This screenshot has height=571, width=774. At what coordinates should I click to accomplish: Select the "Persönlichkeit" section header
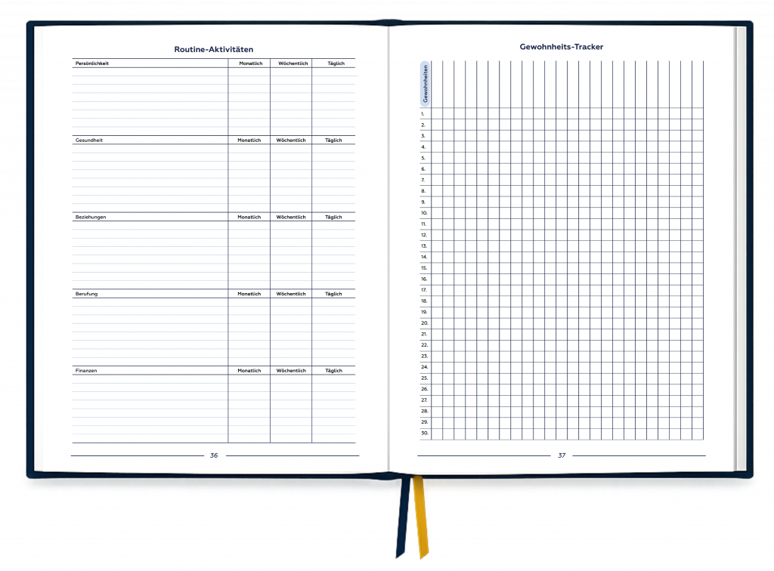(x=92, y=63)
